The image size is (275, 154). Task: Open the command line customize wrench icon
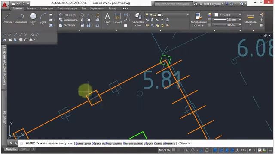16,143
